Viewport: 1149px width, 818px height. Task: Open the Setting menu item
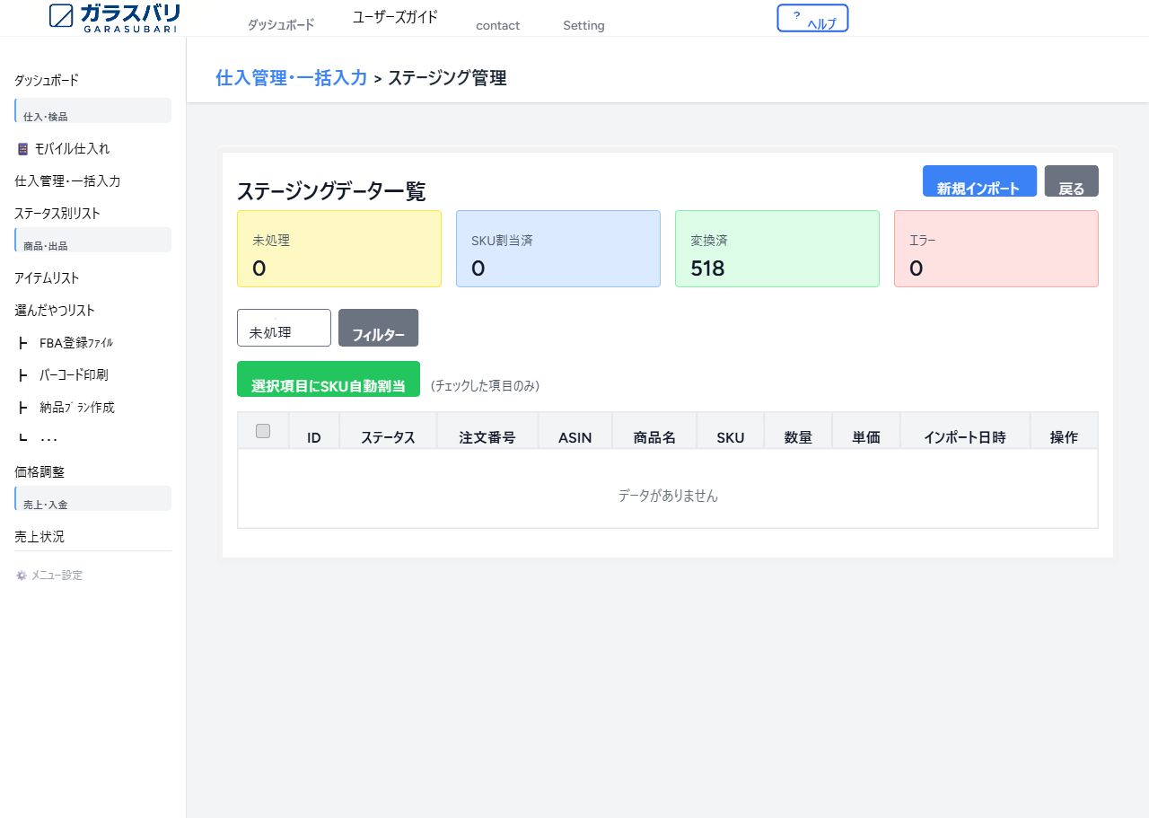click(x=583, y=25)
